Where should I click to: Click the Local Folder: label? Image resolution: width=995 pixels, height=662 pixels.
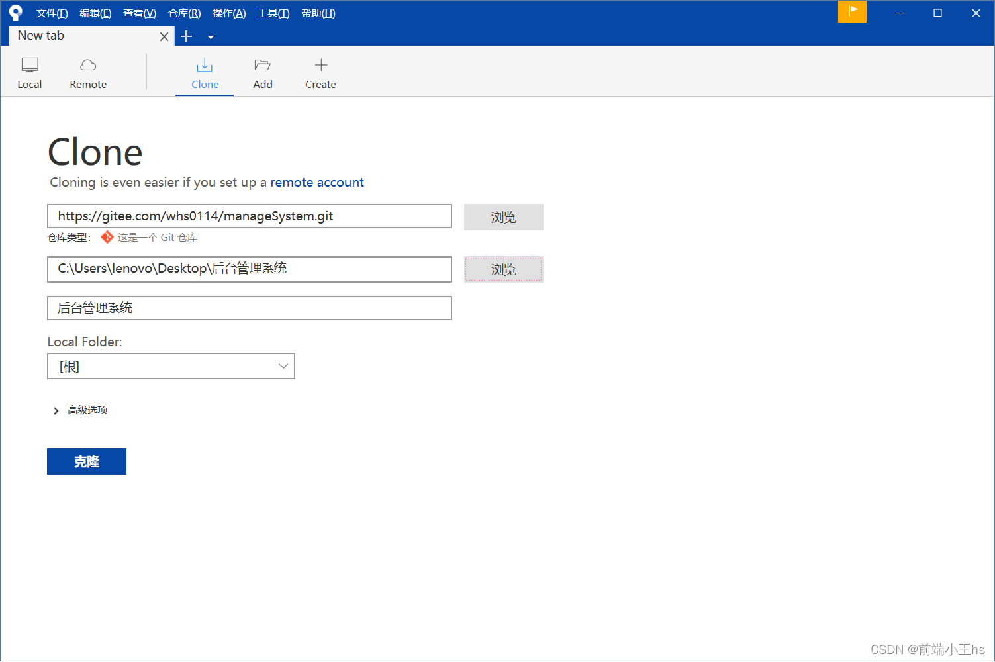(85, 342)
